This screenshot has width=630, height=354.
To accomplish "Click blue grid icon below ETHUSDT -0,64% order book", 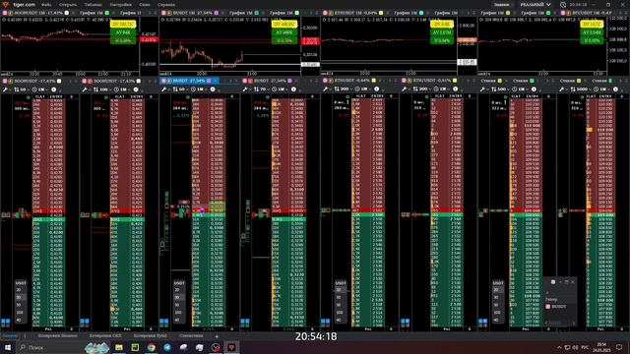I will pyautogui.click(x=326, y=322).
